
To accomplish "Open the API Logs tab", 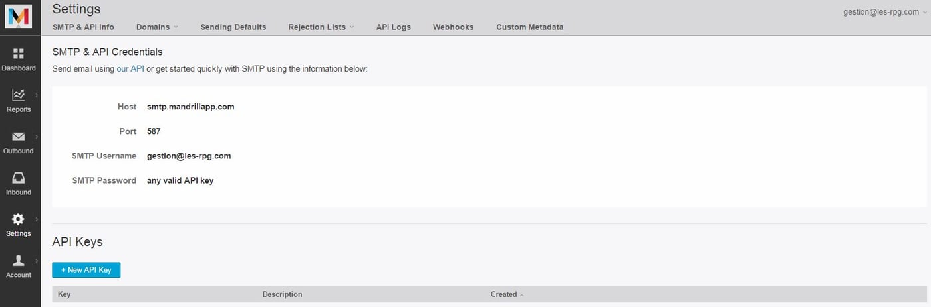I will point(393,27).
